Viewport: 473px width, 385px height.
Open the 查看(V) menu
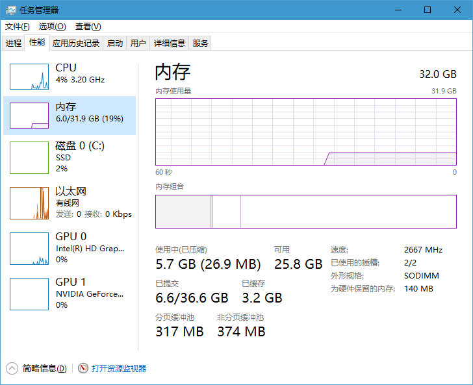point(88,27)
